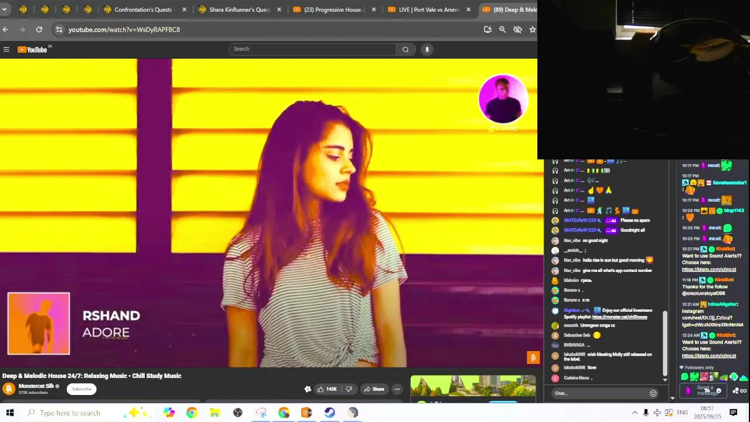Click the Followers only label in Kick chat

point(699,367)
